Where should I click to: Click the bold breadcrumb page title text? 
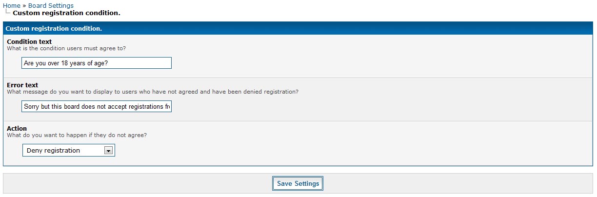pyautogui.click(x=66, y=13)
